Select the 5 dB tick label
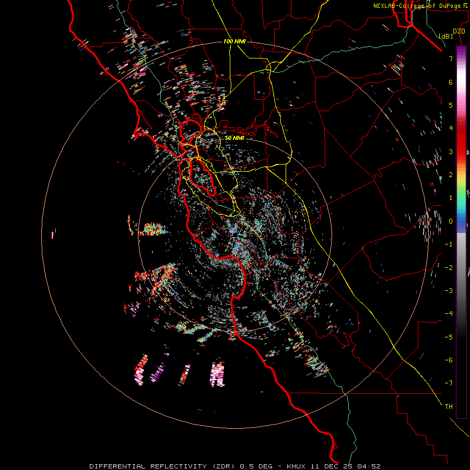 pyautogui.click(x=451, y=105)
